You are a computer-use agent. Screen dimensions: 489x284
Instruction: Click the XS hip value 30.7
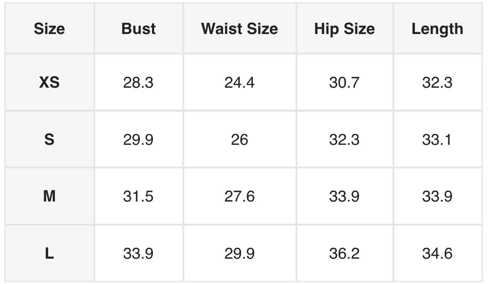344,83
